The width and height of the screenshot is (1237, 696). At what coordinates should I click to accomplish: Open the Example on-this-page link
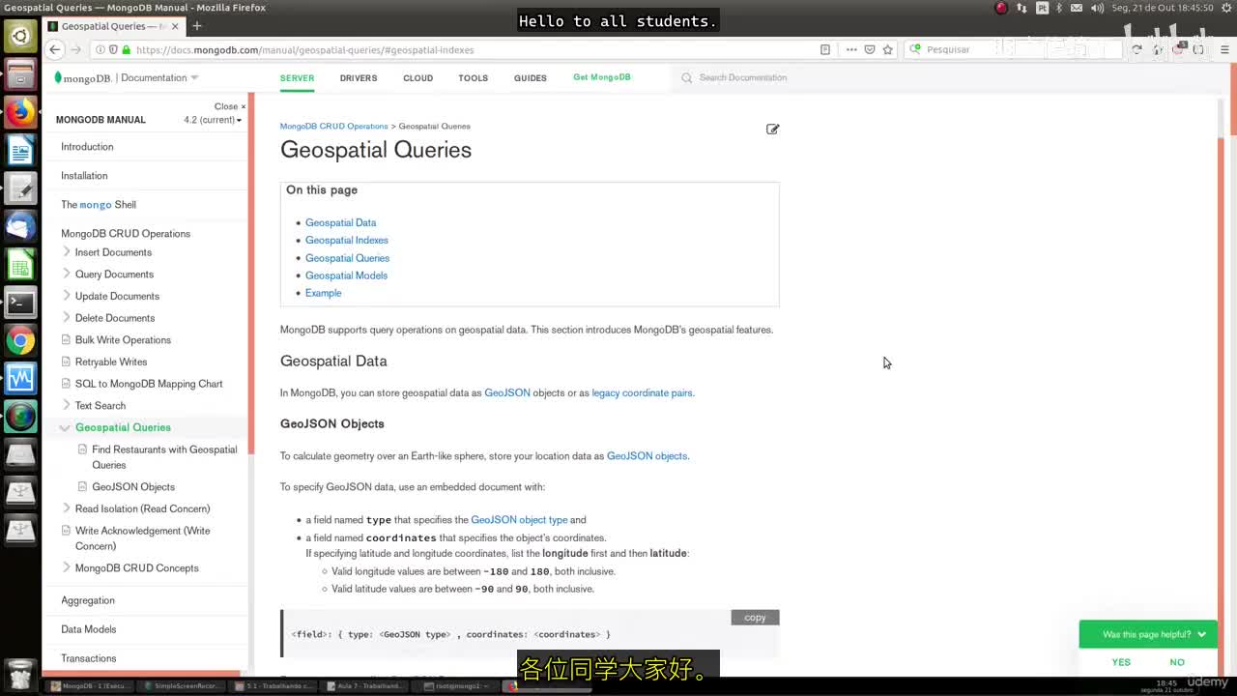click(323, 293)
